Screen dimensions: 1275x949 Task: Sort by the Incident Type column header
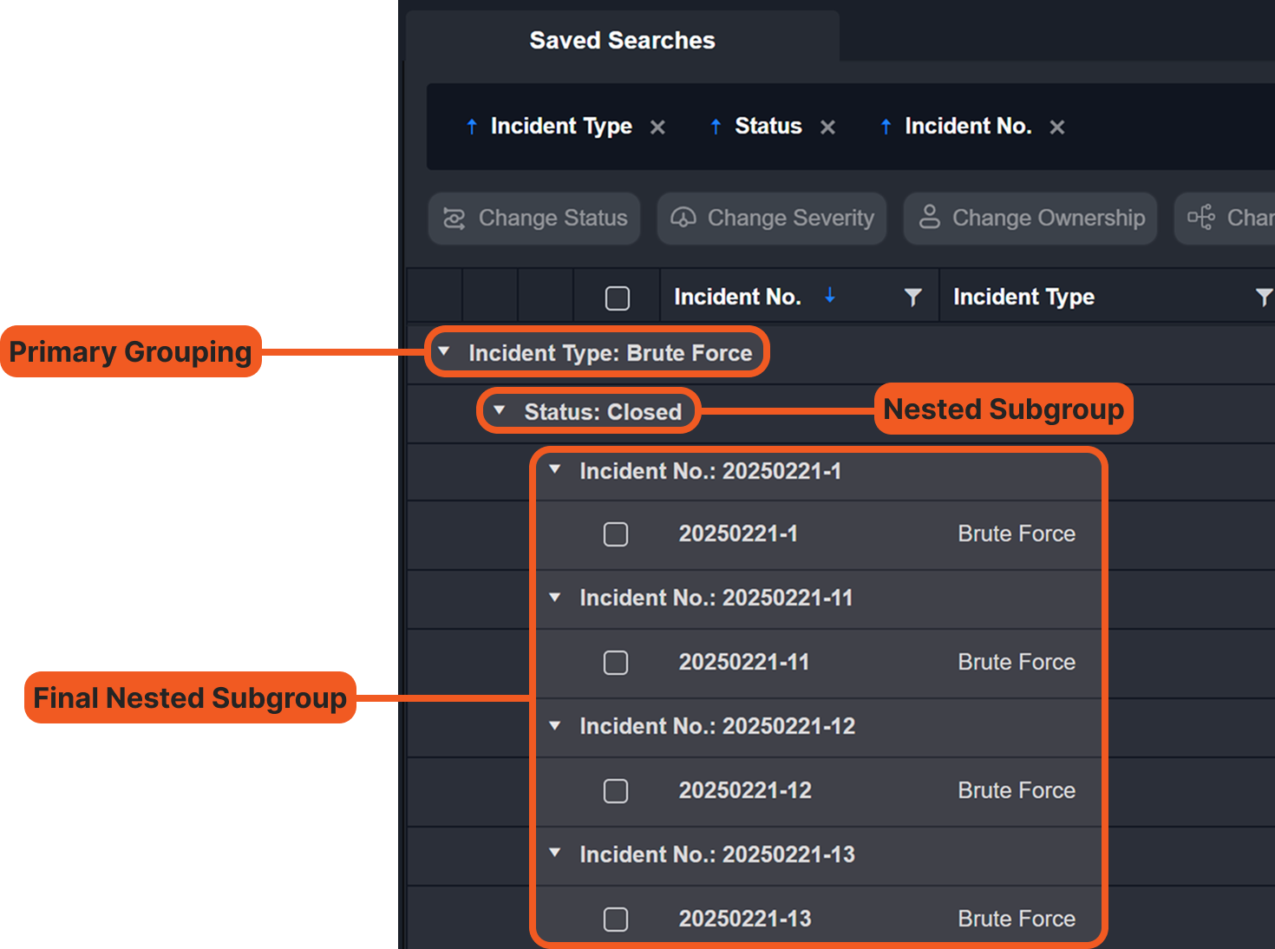[x=1023, y=298]
